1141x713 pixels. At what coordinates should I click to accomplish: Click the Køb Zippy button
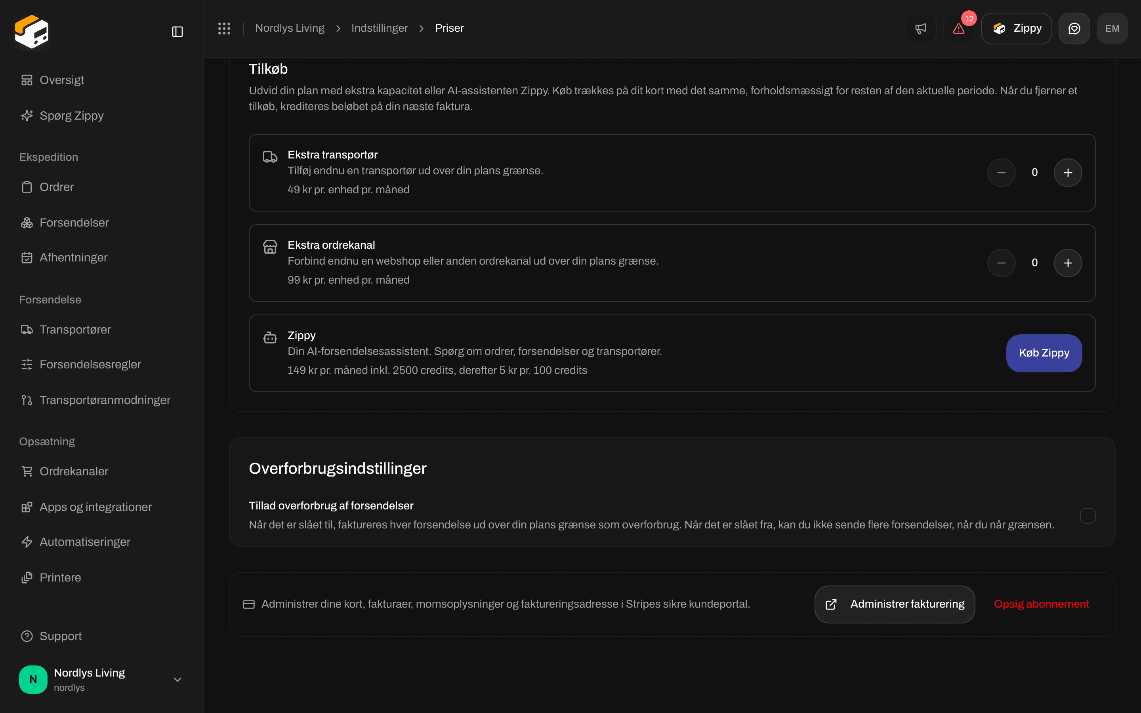point(1044,353)
